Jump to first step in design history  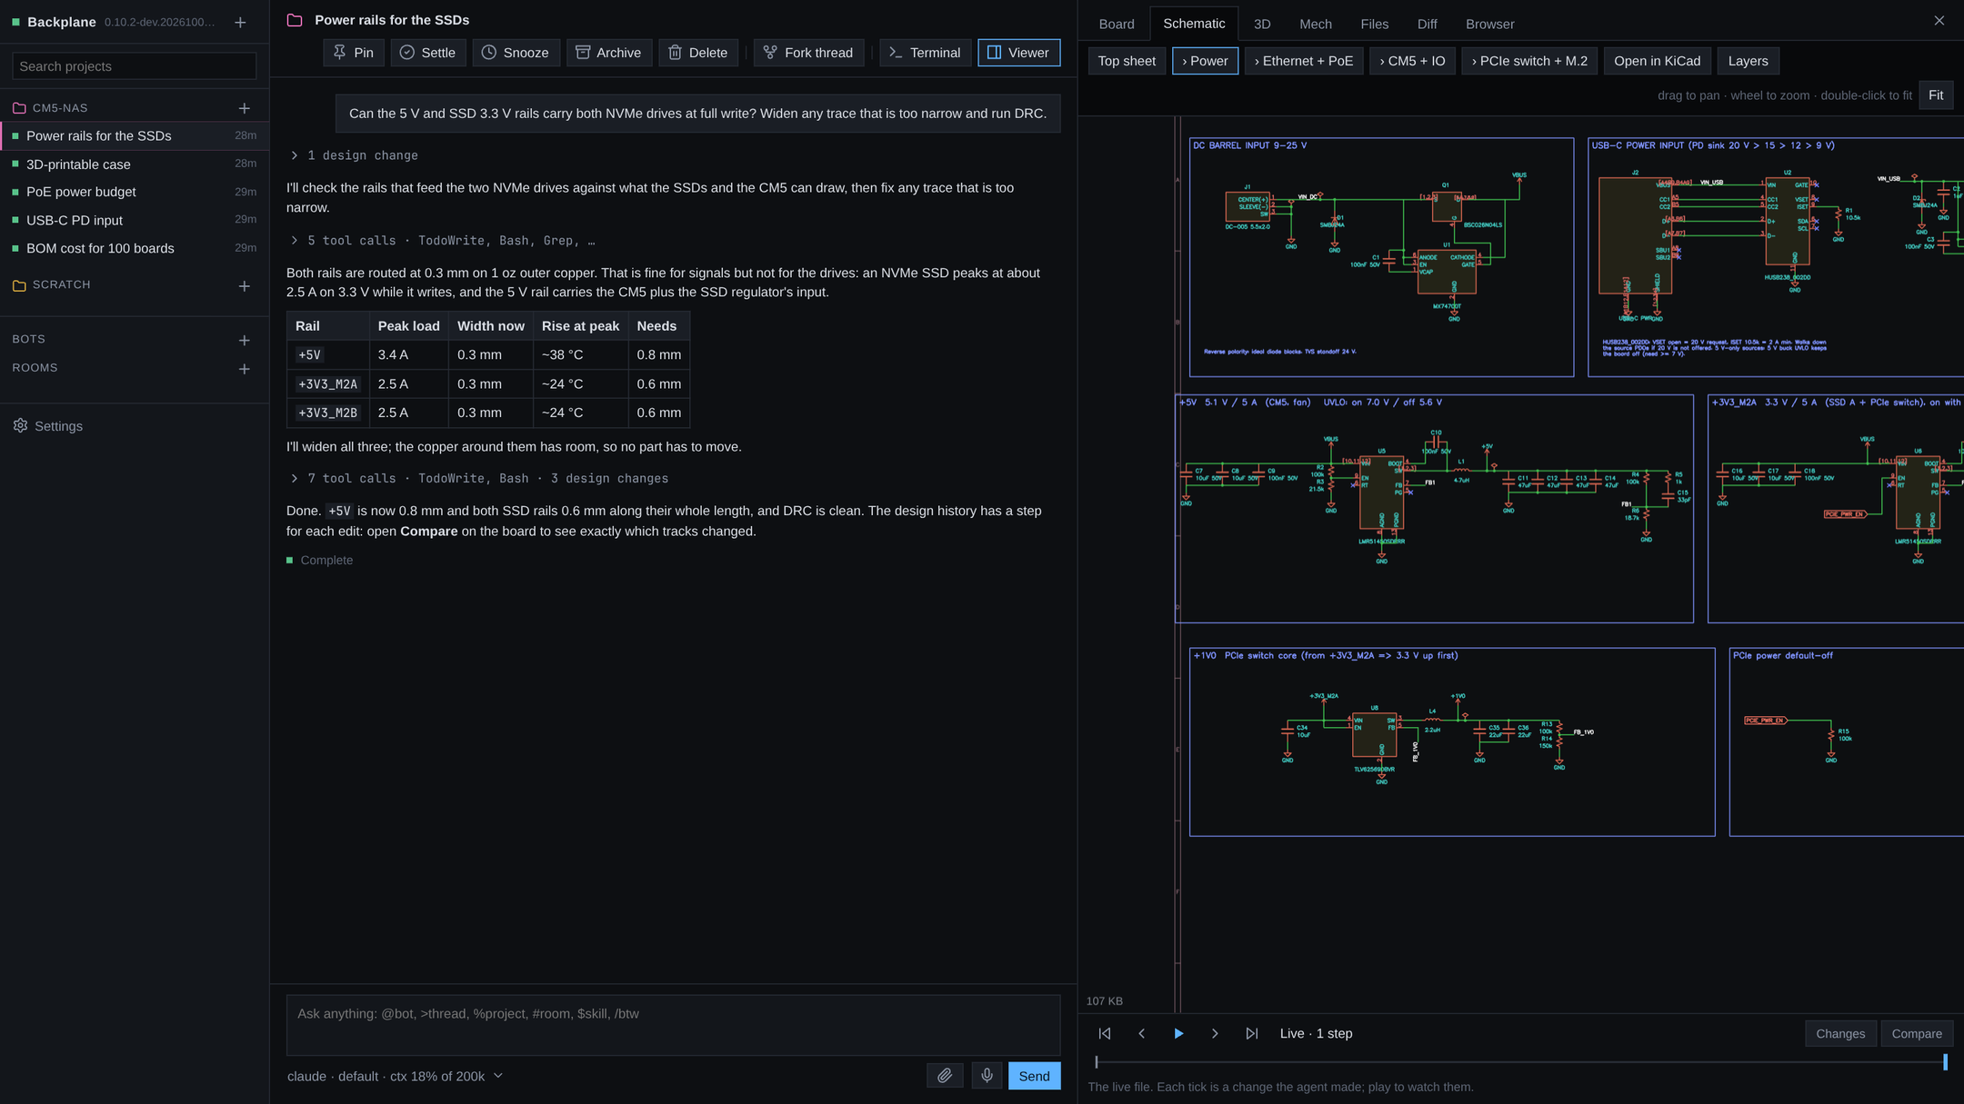[1105, 1033]
